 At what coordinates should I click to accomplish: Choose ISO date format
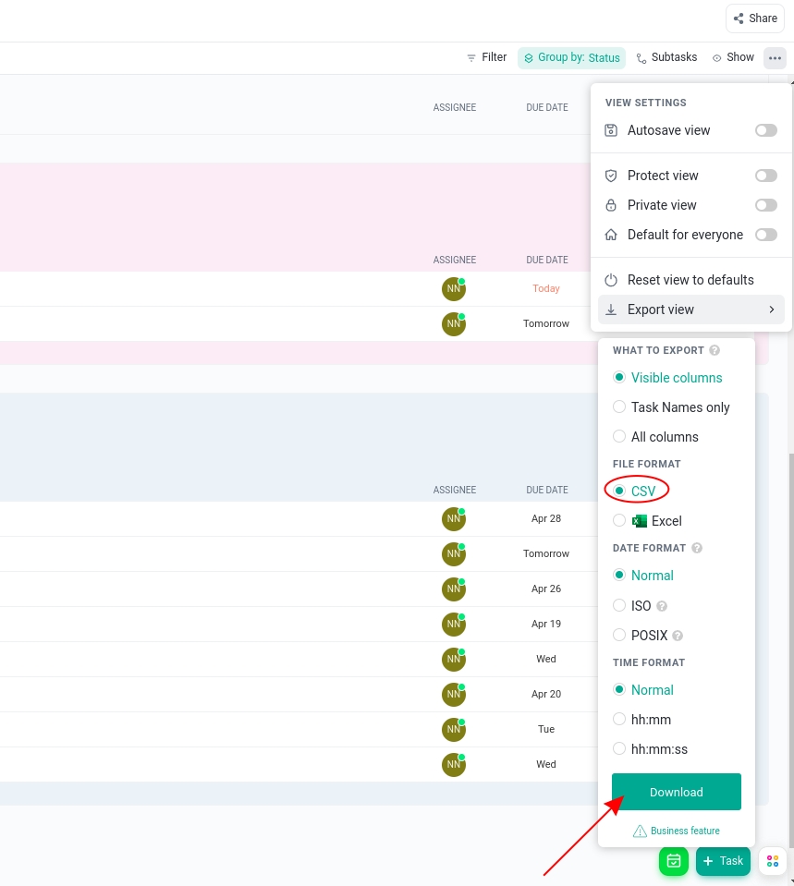coord(619,605)
